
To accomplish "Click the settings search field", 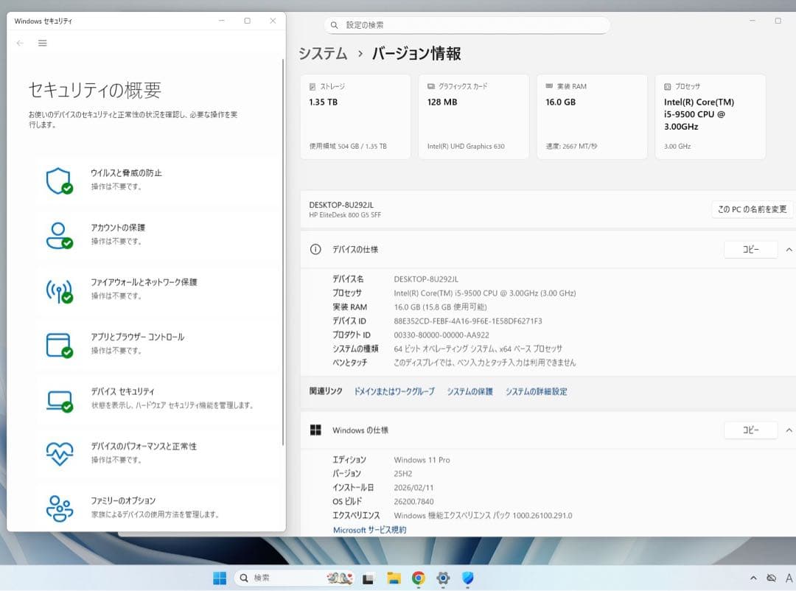I will [x=467, y=25].
